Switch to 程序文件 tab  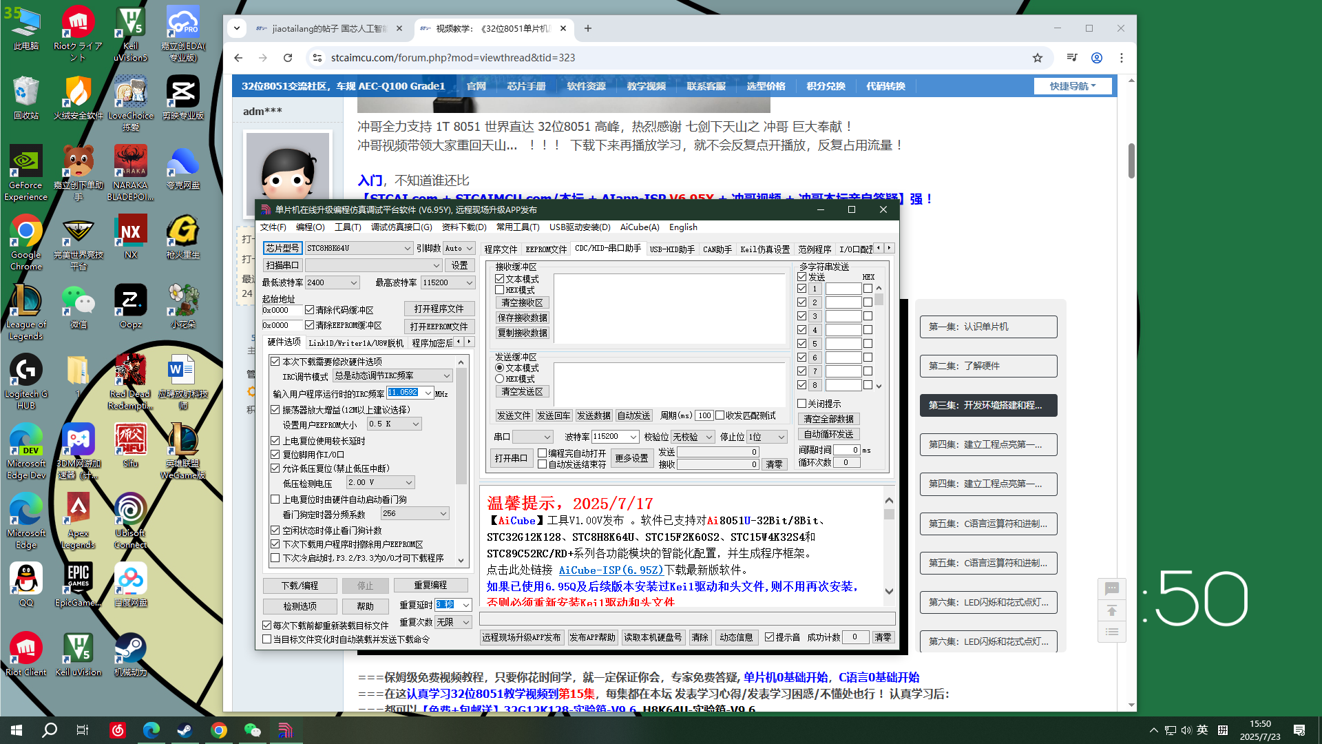tap(501, 249)
